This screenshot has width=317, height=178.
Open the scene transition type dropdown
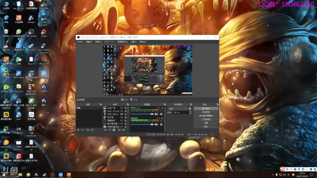tap(178, 108)
